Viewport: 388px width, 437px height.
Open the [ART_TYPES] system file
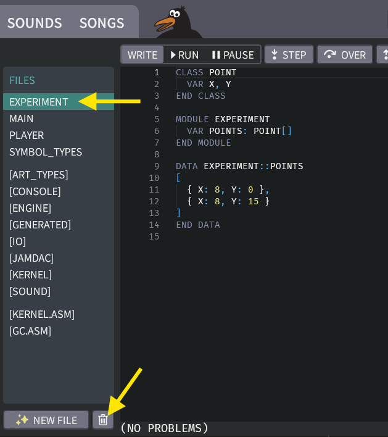click(x=39, y=175)
